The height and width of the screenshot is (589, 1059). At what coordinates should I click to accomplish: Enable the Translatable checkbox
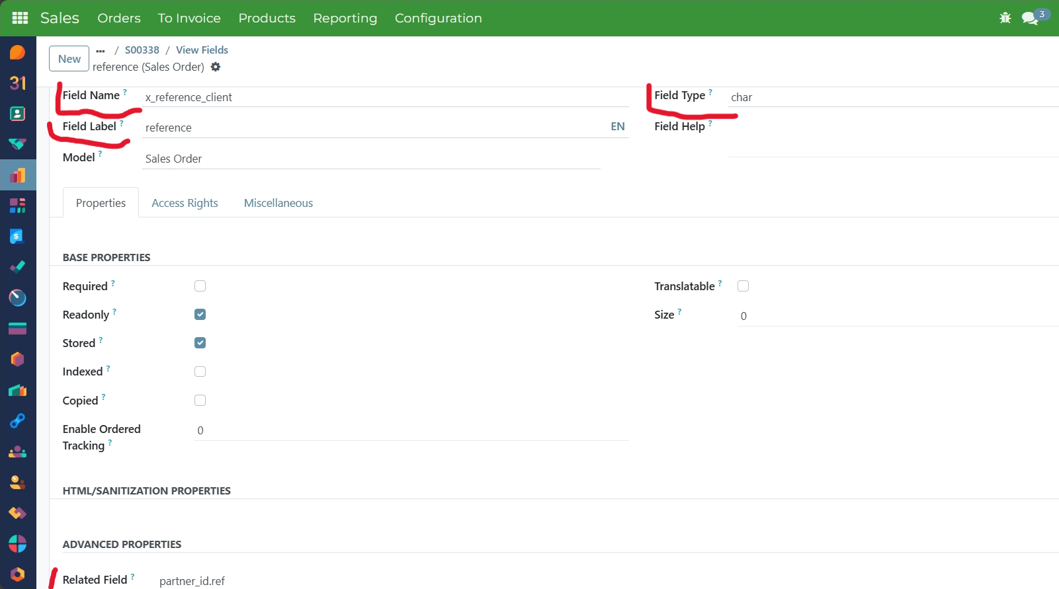click(x=743, y=286)
